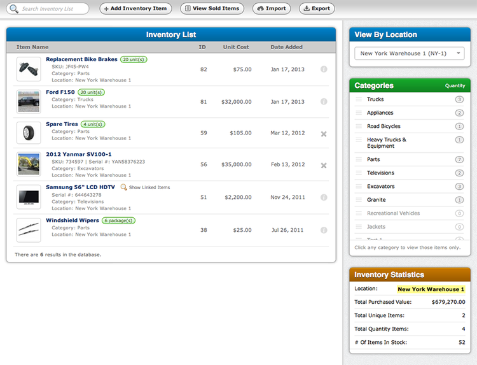The image size is (477, 365).
Task: Open View Sold Items
Action: tap(212, 8)
